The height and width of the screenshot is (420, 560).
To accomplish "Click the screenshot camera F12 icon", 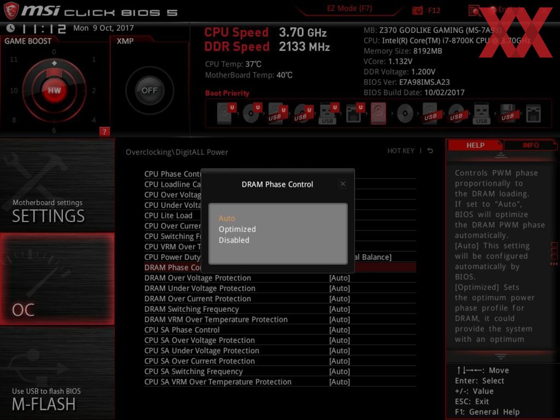I will [x=418, y=10].
